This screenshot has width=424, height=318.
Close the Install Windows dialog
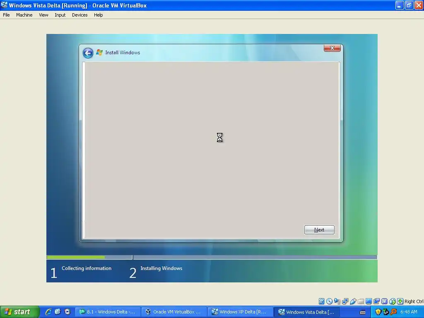(332, 48)
